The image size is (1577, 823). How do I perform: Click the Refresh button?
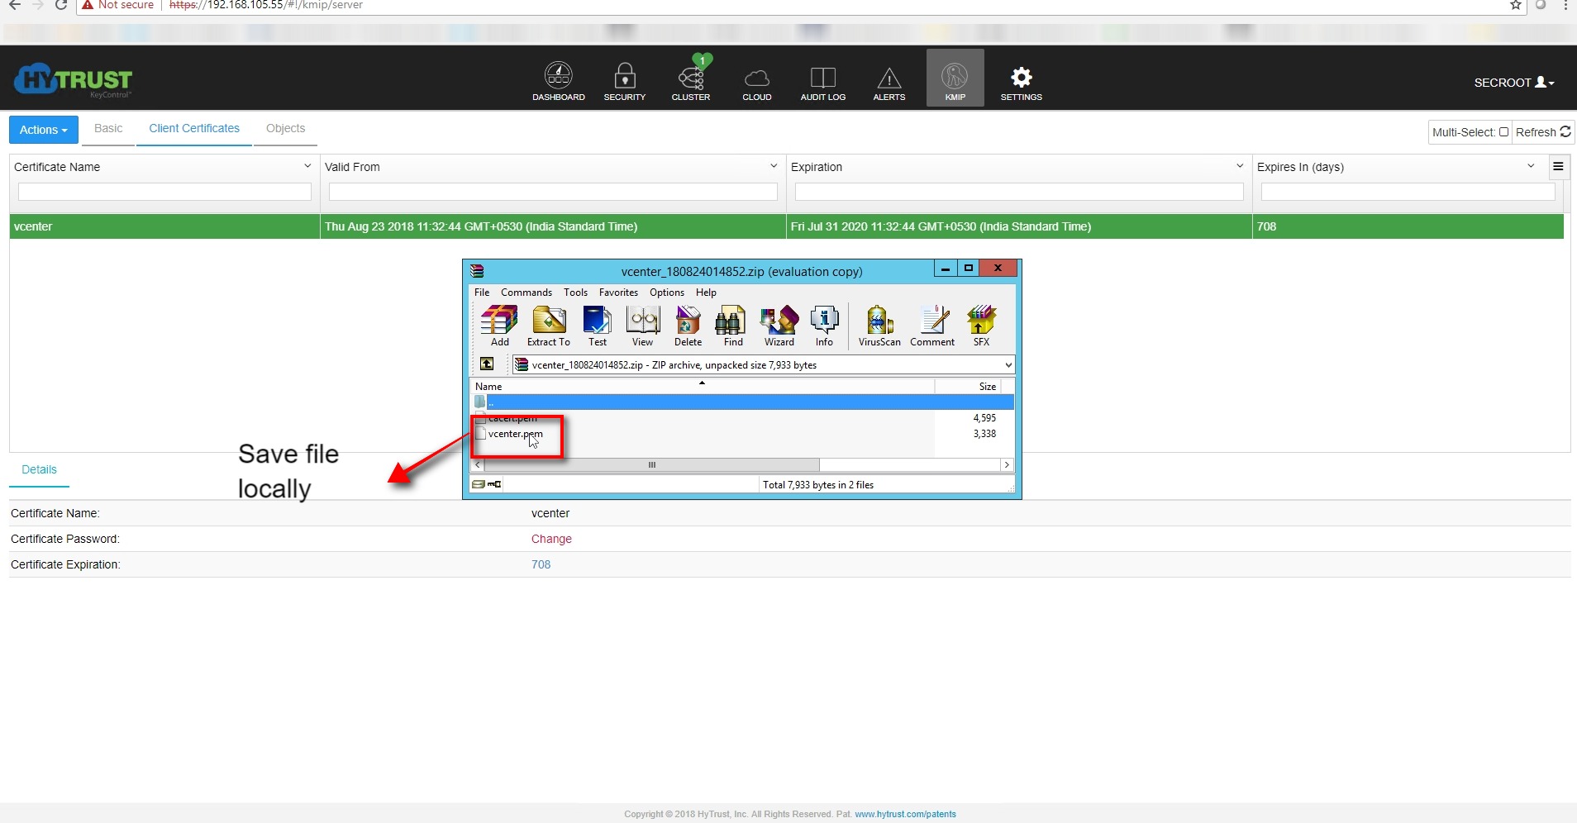click(1542, 132)
